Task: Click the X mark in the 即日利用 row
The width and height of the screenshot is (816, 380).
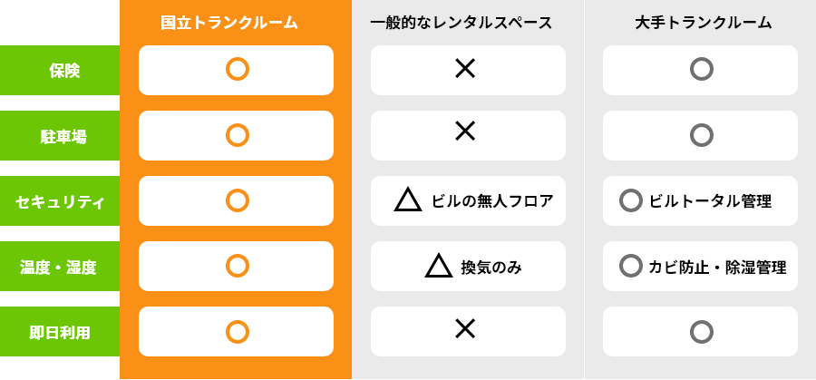Action: point(465,329)
